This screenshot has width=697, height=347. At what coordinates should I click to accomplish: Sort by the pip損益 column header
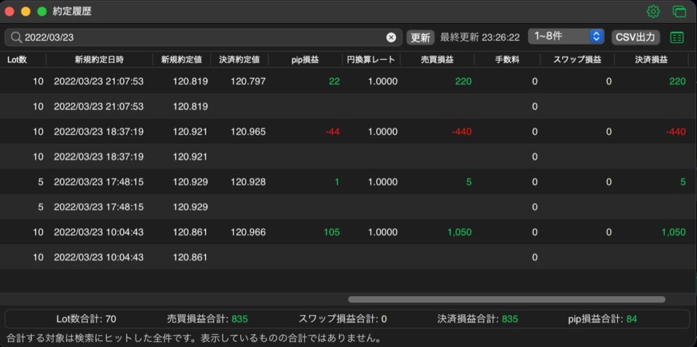click(x=305, y=60)
